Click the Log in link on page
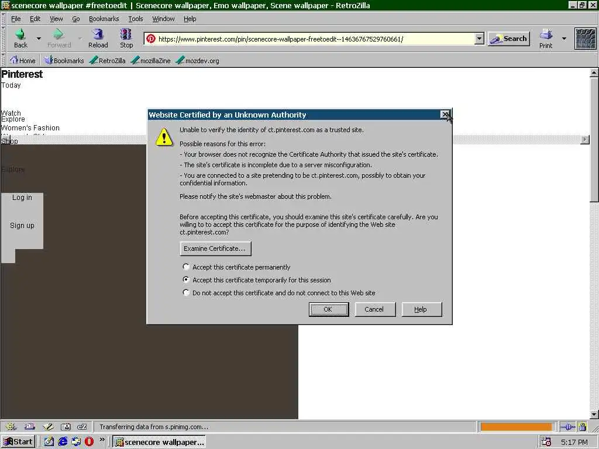 pyautogui.click(x=22, y=198)
